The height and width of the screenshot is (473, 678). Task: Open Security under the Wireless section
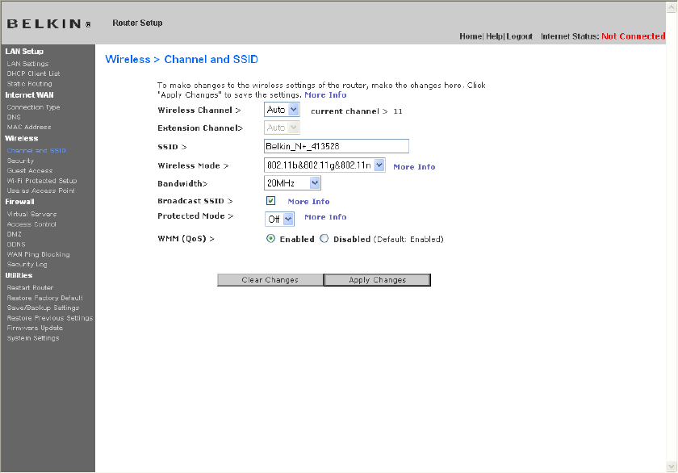(20, 161)
